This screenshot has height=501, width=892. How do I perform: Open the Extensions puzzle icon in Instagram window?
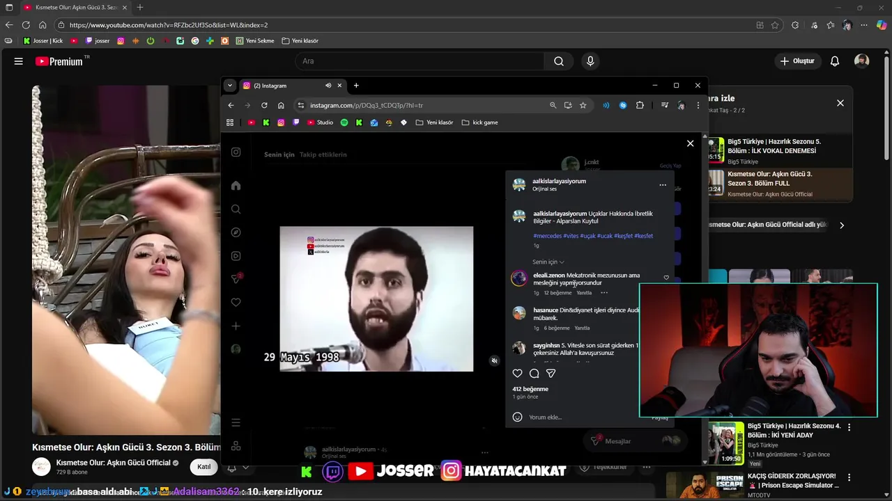pyautogui.click(x=640, y=105)
